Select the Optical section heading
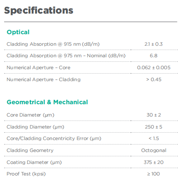Viewport: 191px width, 180px height. (x=18, y=32)
